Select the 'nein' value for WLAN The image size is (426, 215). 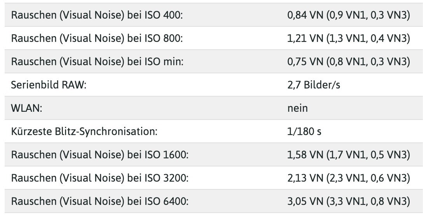pos(297,108)
